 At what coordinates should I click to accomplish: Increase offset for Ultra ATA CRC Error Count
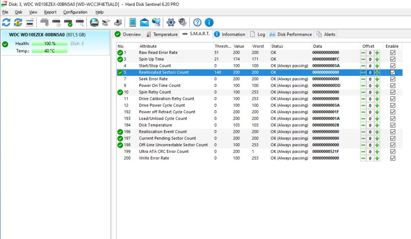(377, 152)
